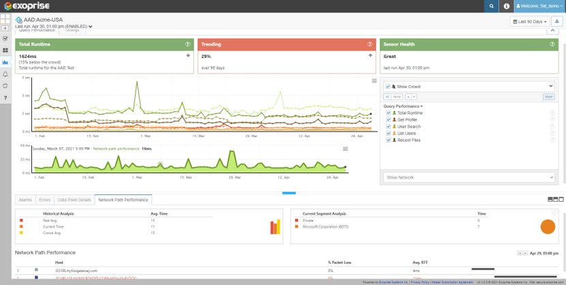Click the Total Runtime help icon
The image size is (566, 285).
tap(188, 44)
